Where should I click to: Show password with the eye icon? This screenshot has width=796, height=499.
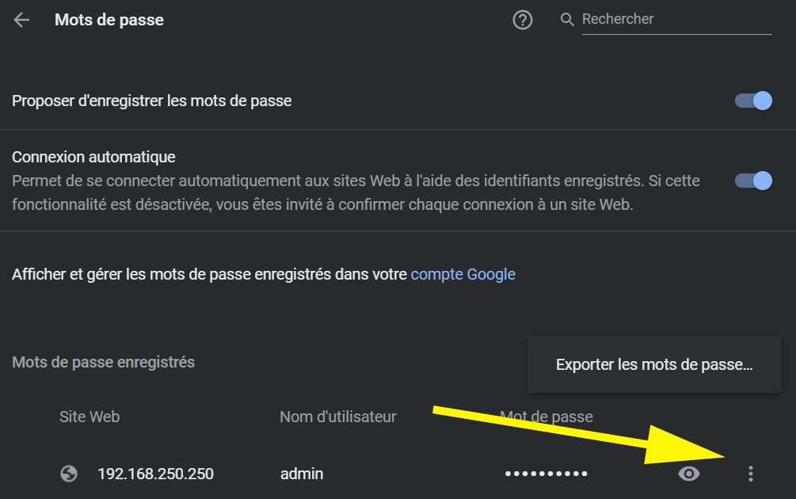point(689,474)
